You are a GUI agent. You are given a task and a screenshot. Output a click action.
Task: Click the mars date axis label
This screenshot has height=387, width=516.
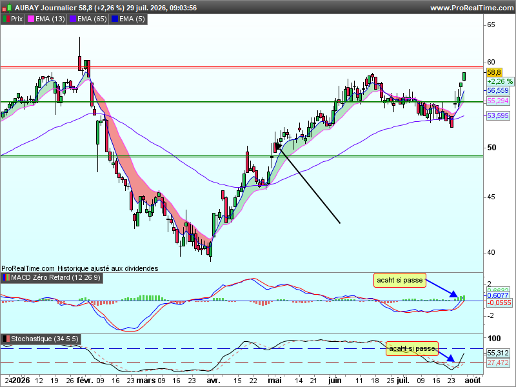tap(146, 381)
